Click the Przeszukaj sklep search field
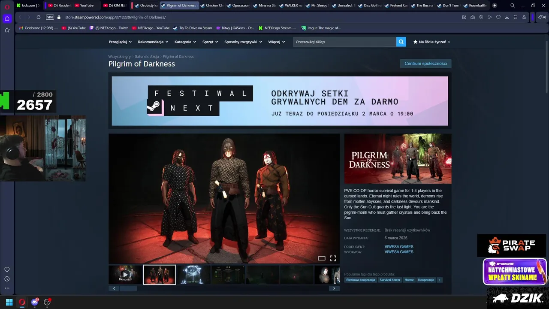Image resolution: width=549 pixels, height=309 pixels. (x=345, y=42)
